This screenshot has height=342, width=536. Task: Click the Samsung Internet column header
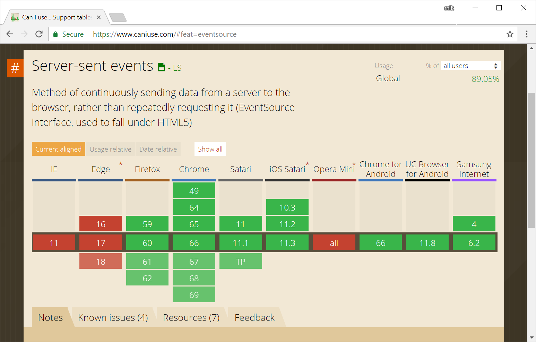[x=474, y=169]
